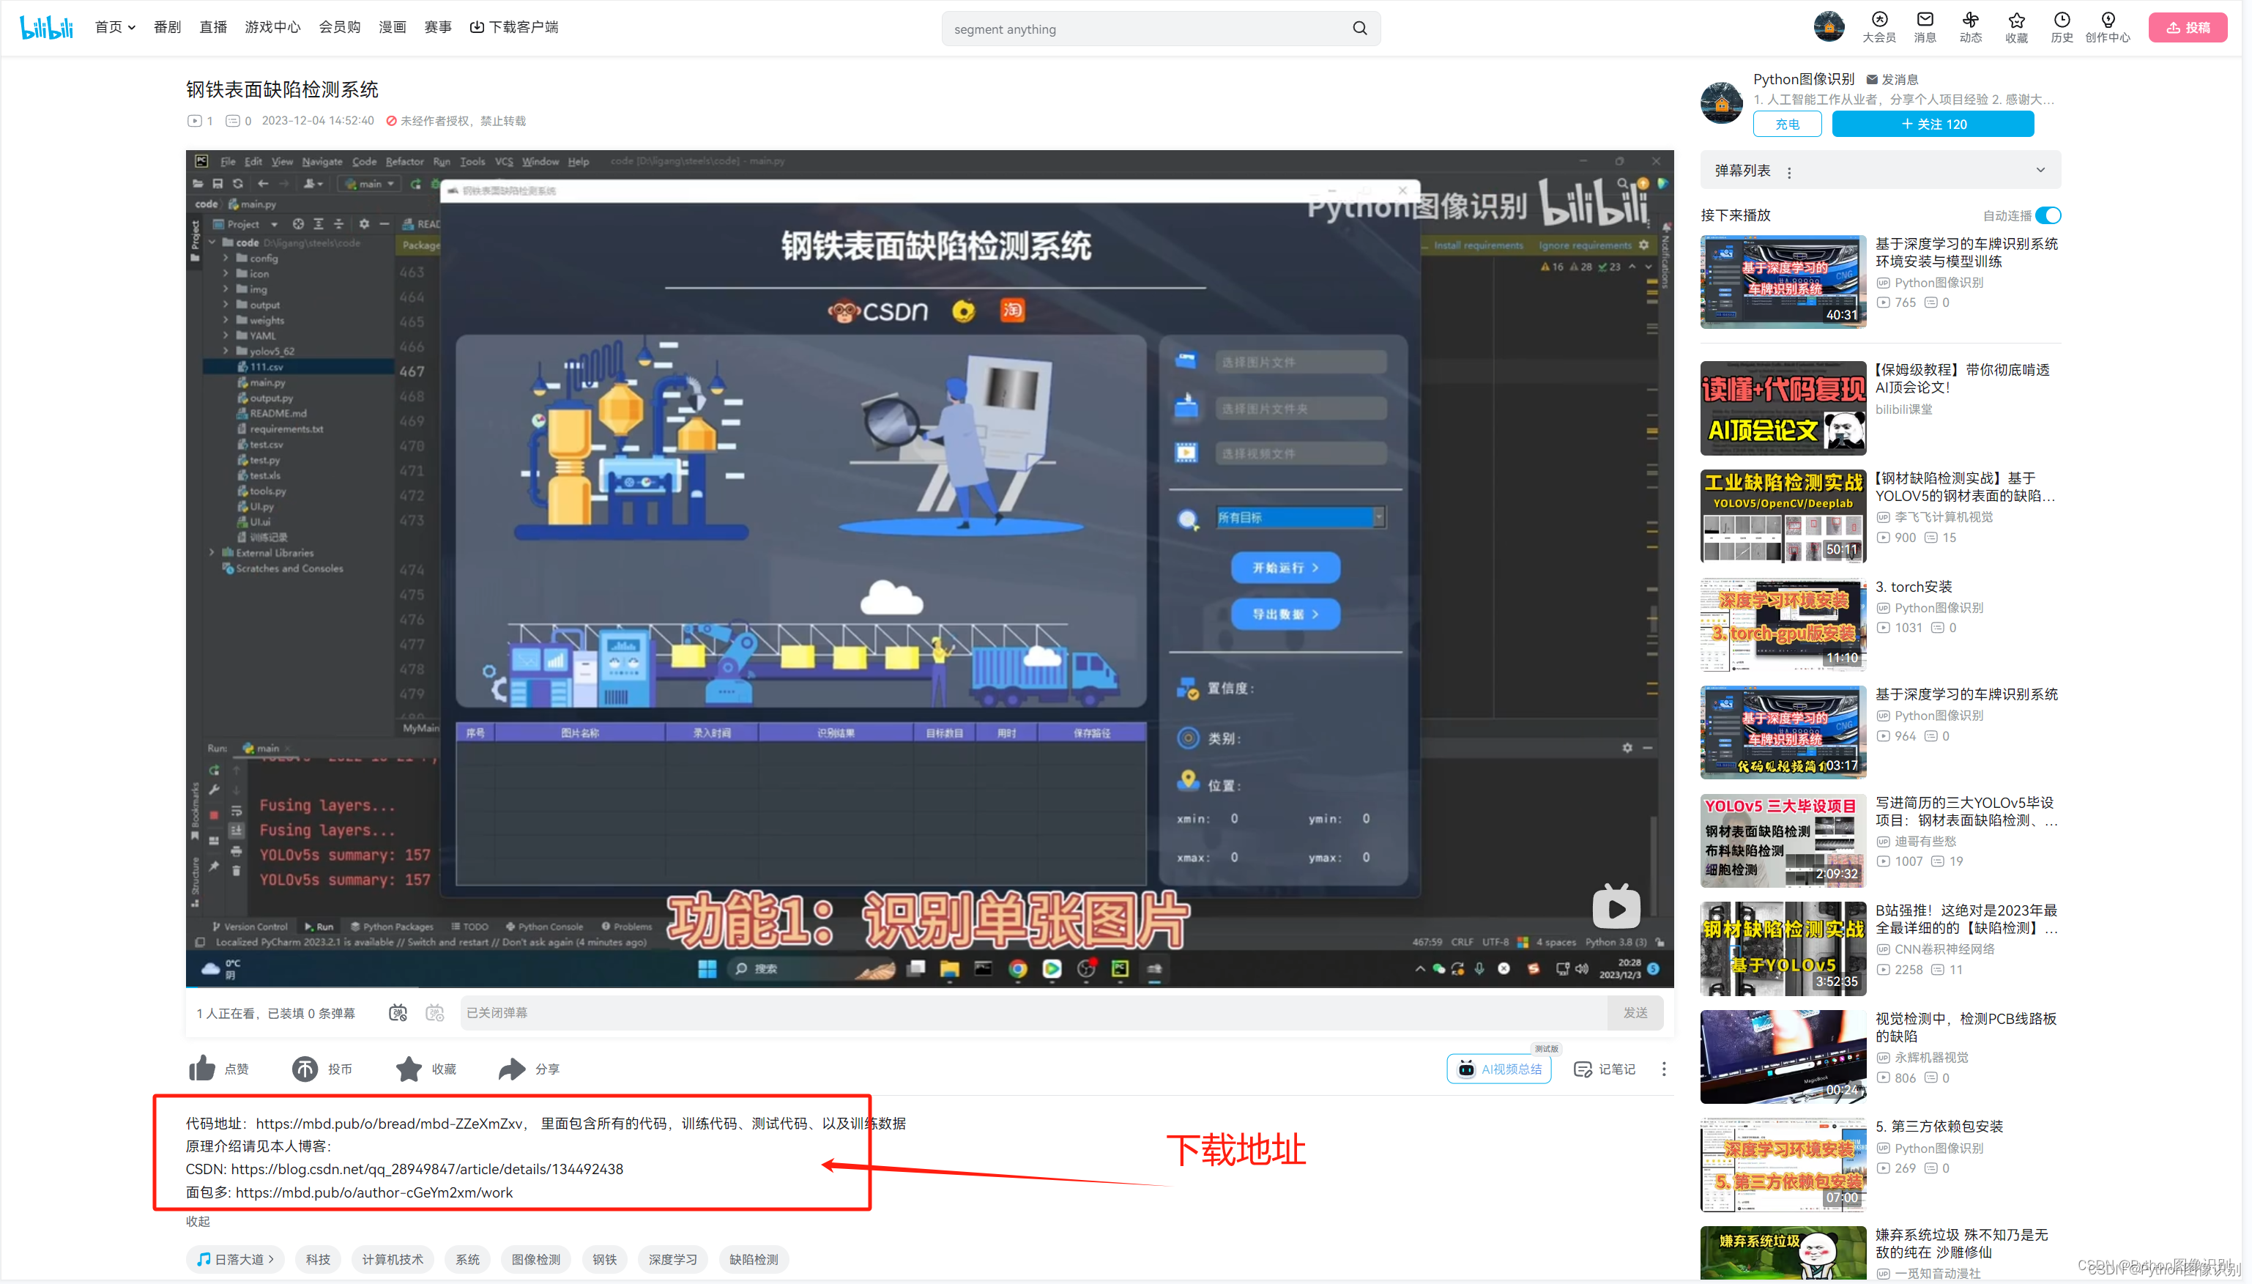This screenshot has height=1284, width=2252.
Task: Click uploader name Python图像识别
Action: [x=1803, y=79]
